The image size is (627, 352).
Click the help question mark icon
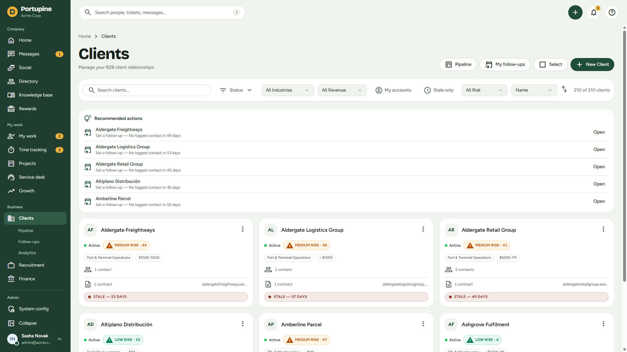pos(612,12)
